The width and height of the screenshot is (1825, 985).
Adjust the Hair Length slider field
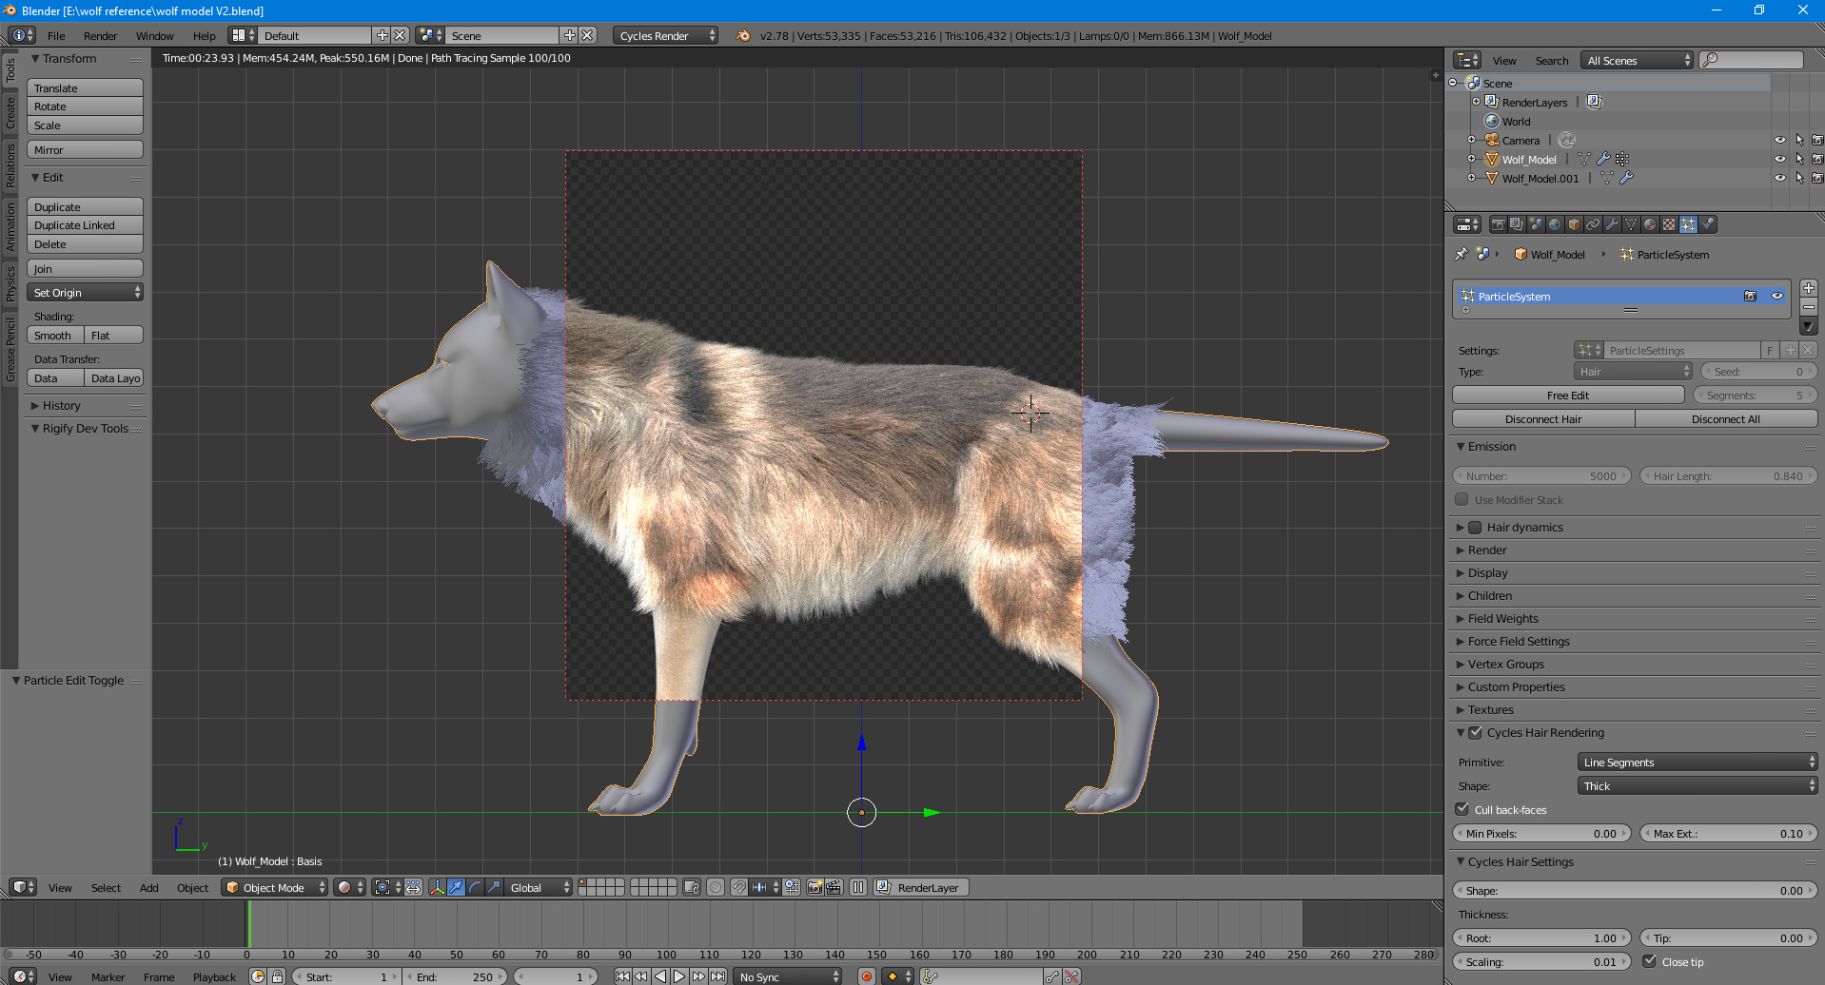pos(1727,476)
